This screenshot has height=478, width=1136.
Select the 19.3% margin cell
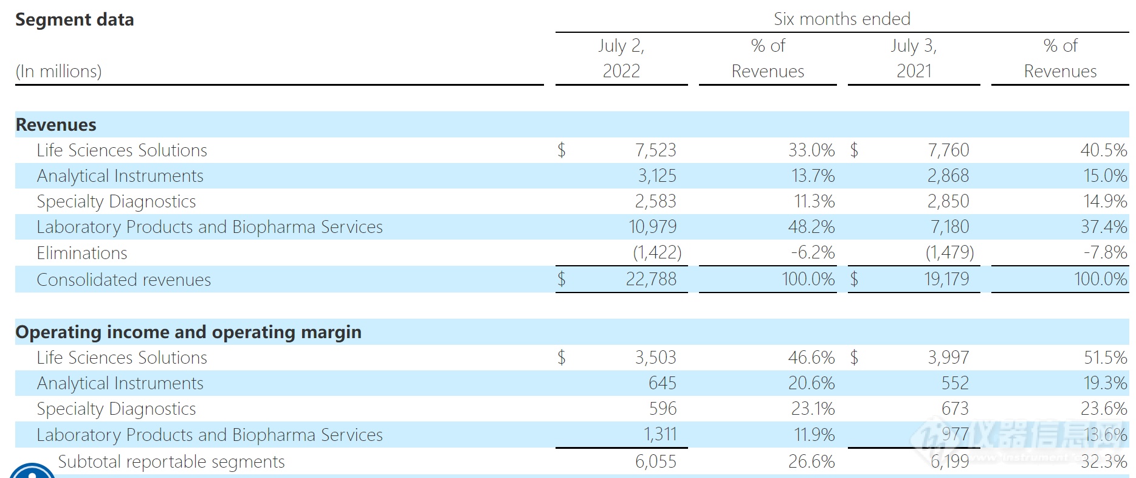[x=1106, y=383]
